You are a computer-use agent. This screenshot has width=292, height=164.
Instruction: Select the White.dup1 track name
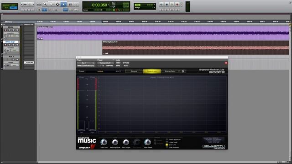[10, 42]
